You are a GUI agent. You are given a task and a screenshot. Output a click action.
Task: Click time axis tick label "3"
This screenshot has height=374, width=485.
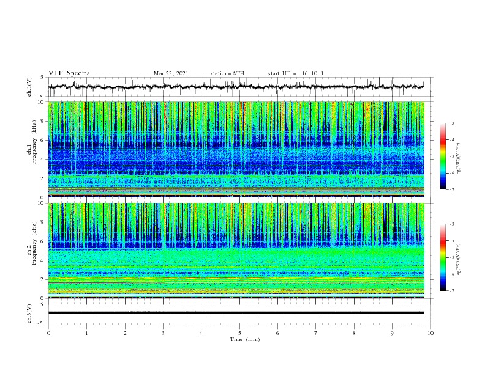(x=163, y=333)
